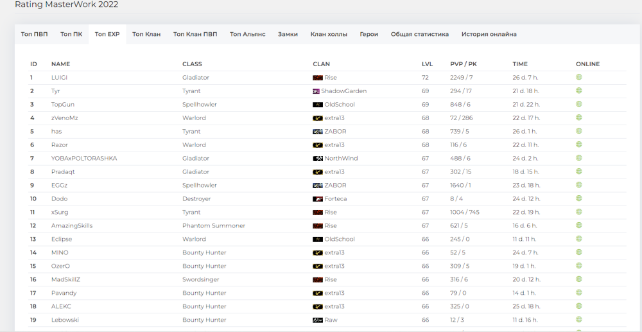This screenshot has height=332, width=642.
Task: Click the player name Lebowski
Action: click(x=64, y=320)
